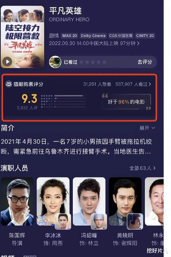Viewport: 171px width, 257px height.
Task: Open the 好于96%的电影 comparison badge
Action: click(126, 102)
